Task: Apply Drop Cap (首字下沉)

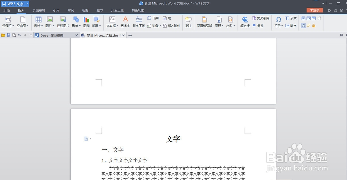Action: 139,22
